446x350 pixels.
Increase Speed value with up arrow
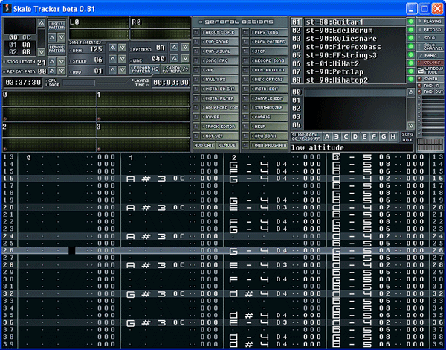[113, 59]
